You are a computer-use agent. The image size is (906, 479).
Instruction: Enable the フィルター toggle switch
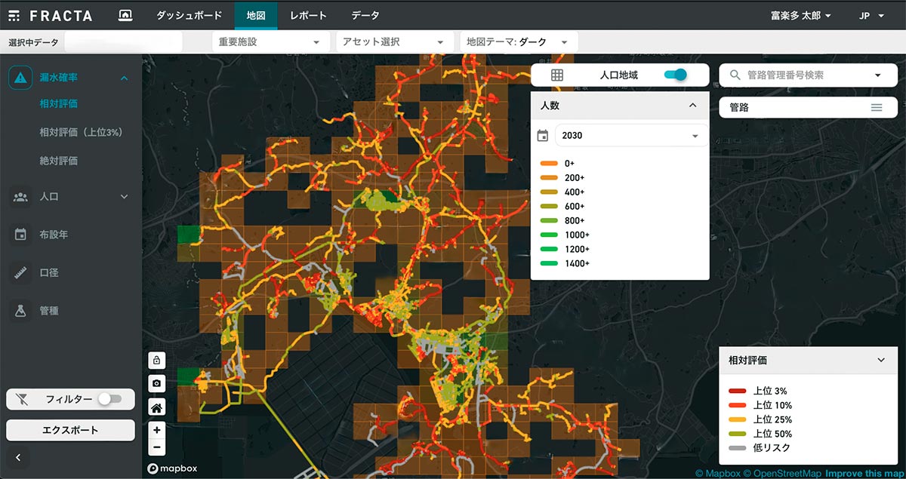pyautogui.click(x=109, y=399)
